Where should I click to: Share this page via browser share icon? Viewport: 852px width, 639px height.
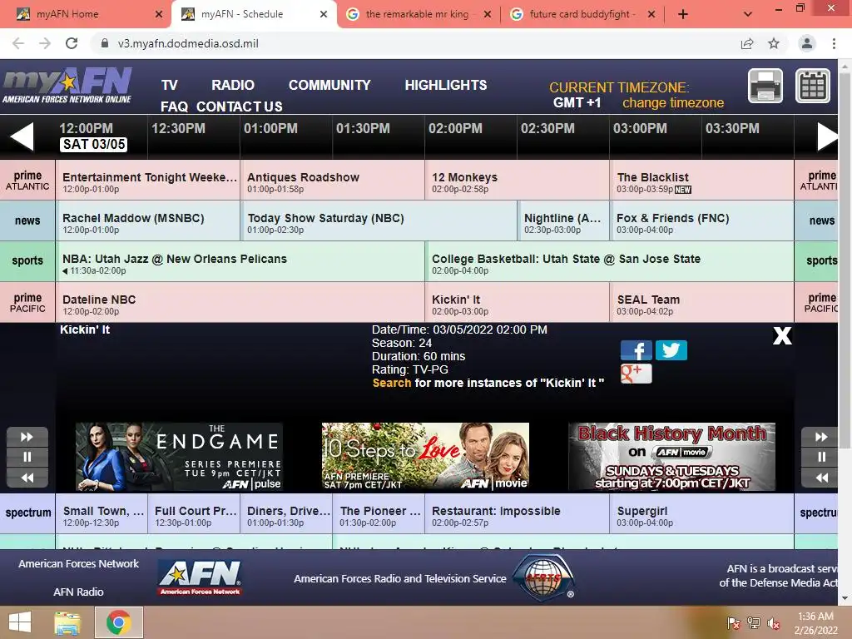click(747, 43)
